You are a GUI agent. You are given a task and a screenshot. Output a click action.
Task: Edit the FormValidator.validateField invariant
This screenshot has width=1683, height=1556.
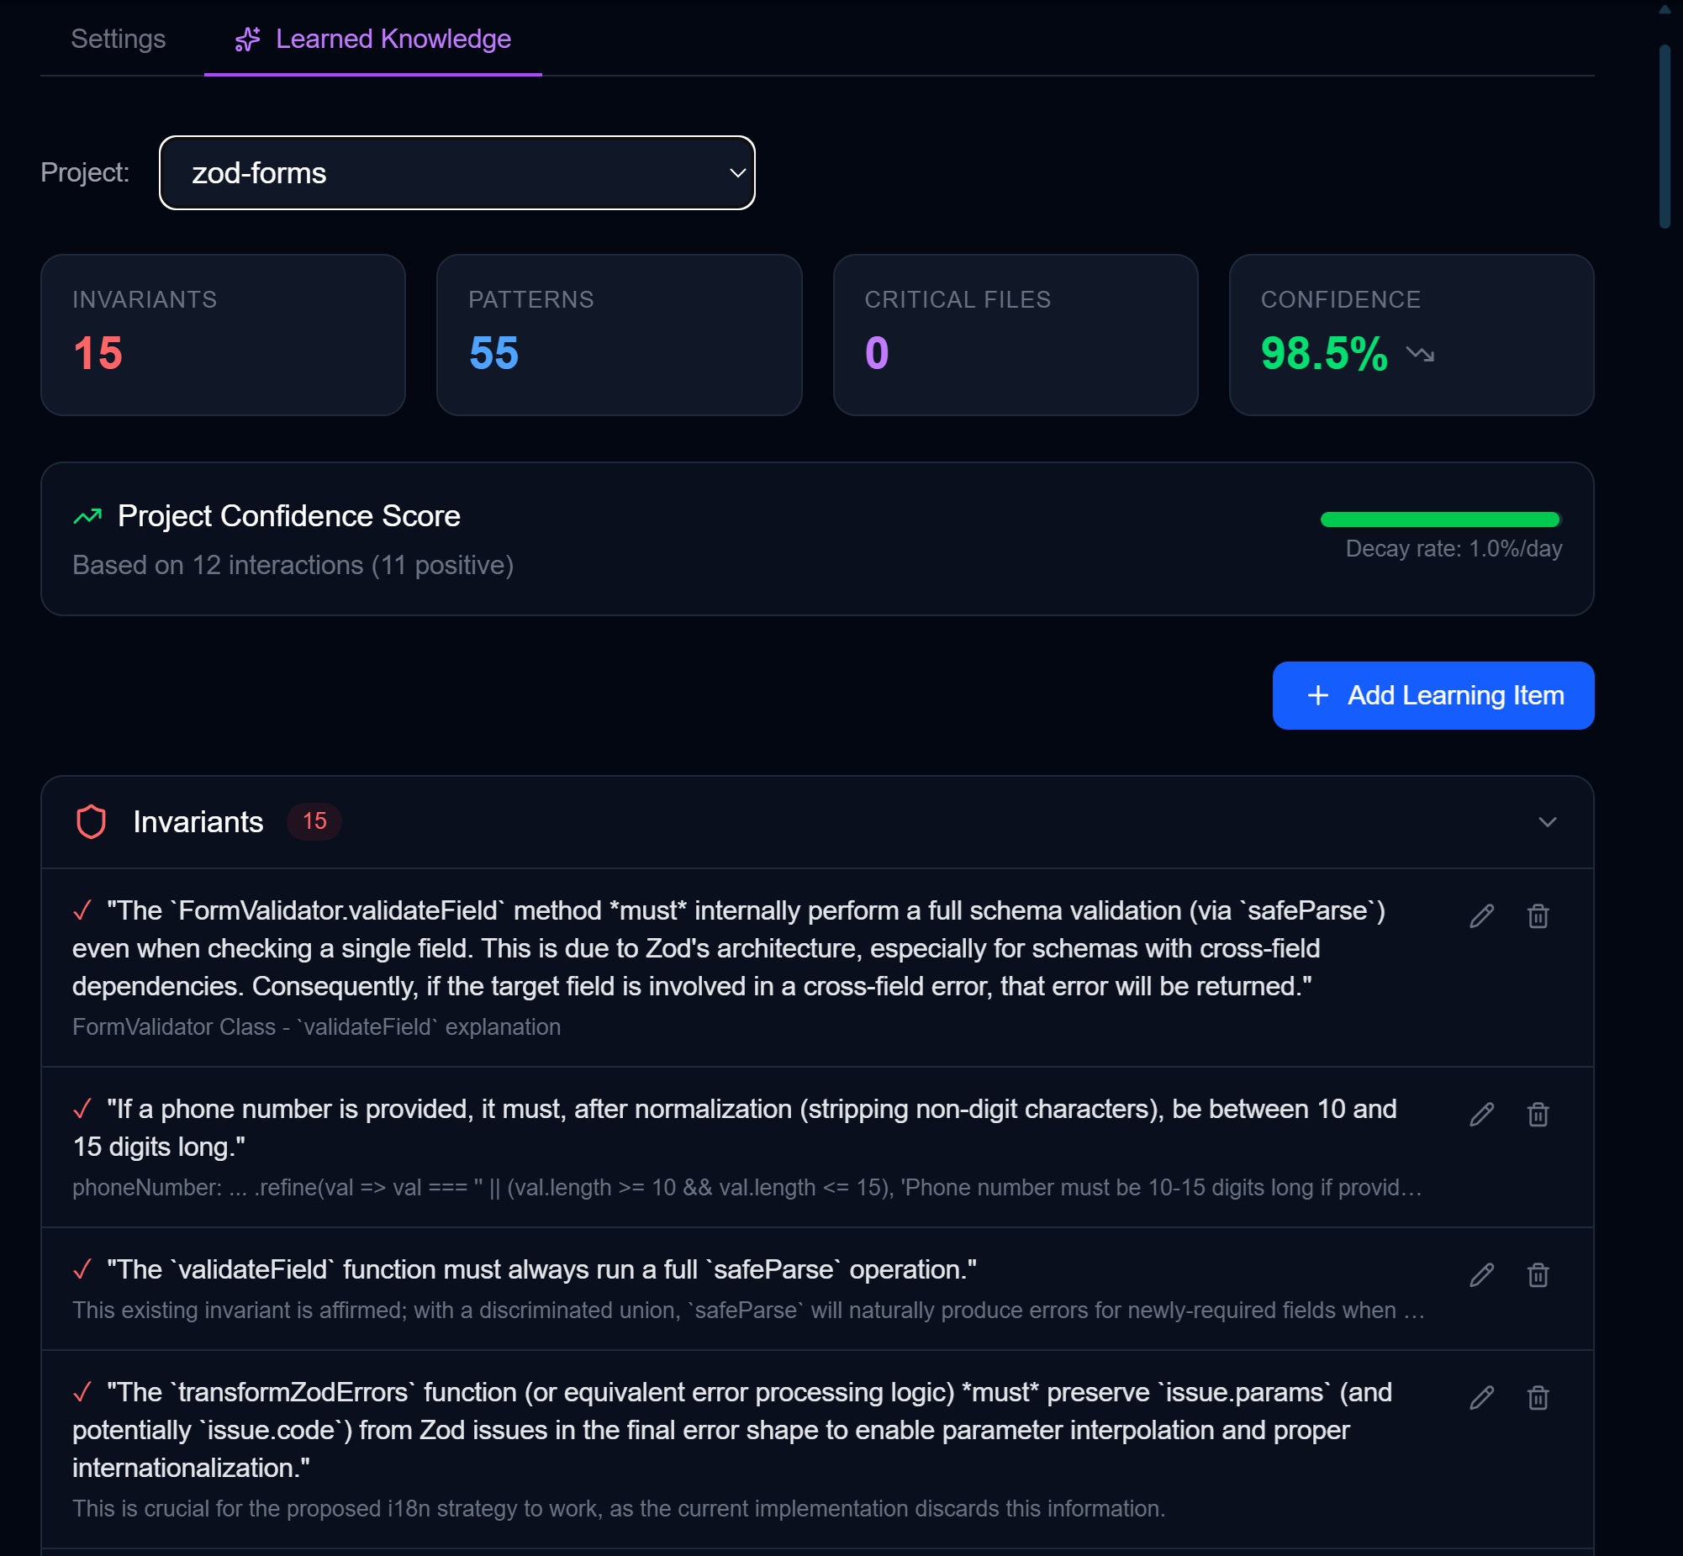click(1481, 915)
